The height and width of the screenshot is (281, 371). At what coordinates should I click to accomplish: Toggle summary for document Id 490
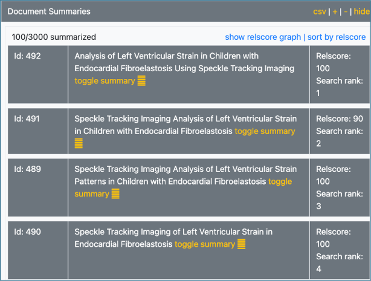point(204,244)
